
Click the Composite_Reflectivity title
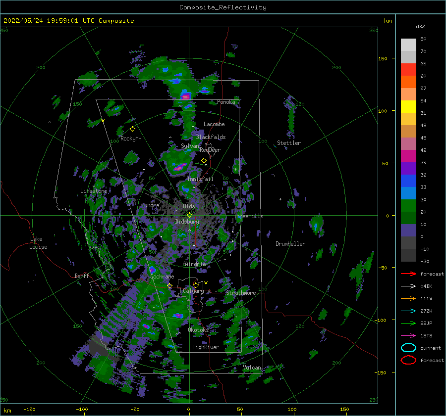(223, 7)
